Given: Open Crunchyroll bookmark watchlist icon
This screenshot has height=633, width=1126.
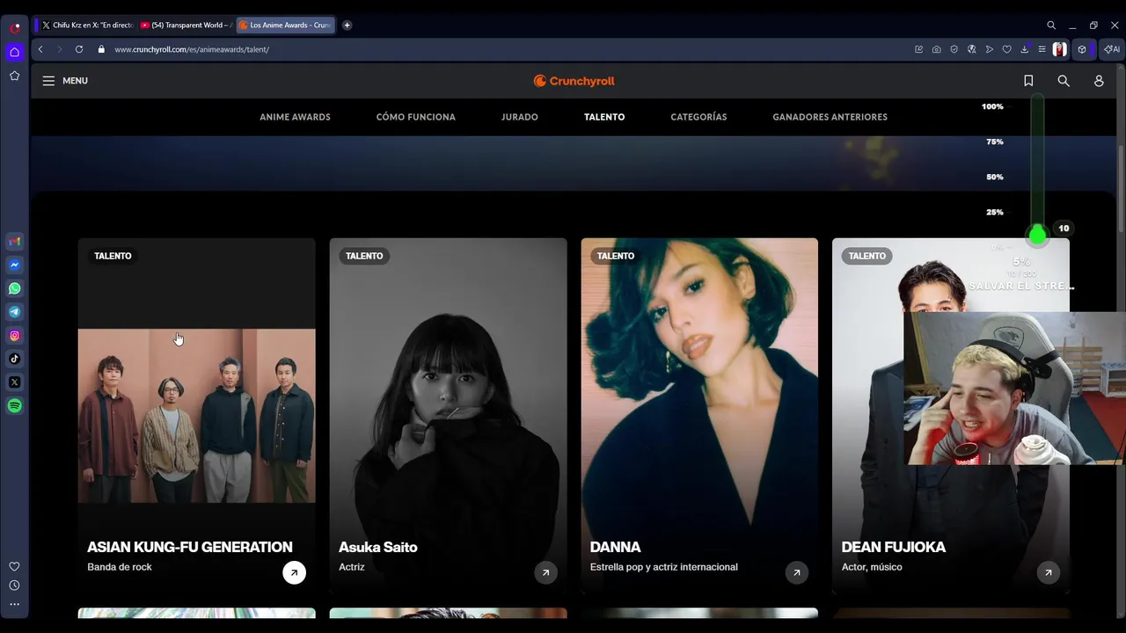Looking at the screenshot, I should point(1028,81).
